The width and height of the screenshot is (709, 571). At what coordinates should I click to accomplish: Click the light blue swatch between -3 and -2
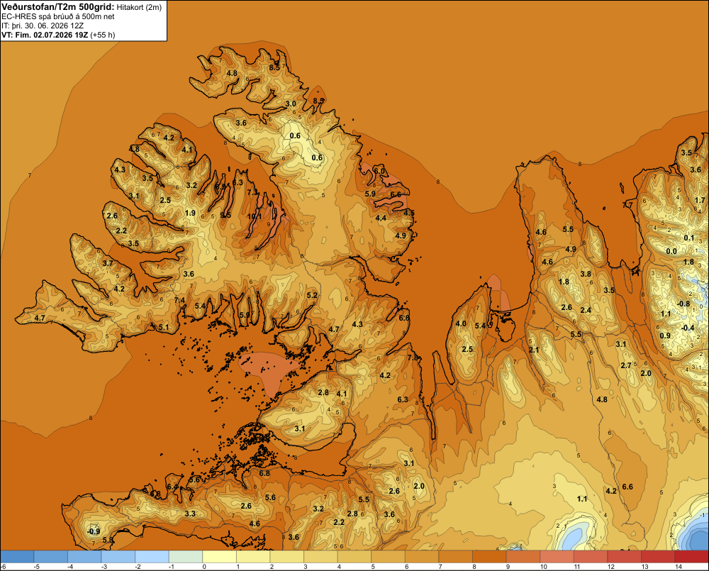[x=118, y=557]
